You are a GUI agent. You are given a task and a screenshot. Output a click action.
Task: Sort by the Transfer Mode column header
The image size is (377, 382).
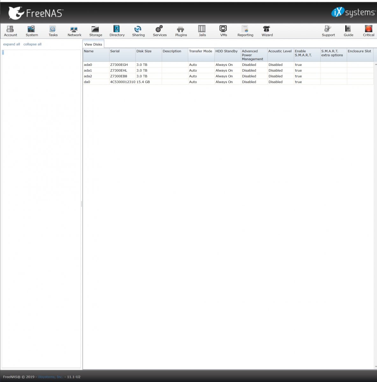(201, 55)
